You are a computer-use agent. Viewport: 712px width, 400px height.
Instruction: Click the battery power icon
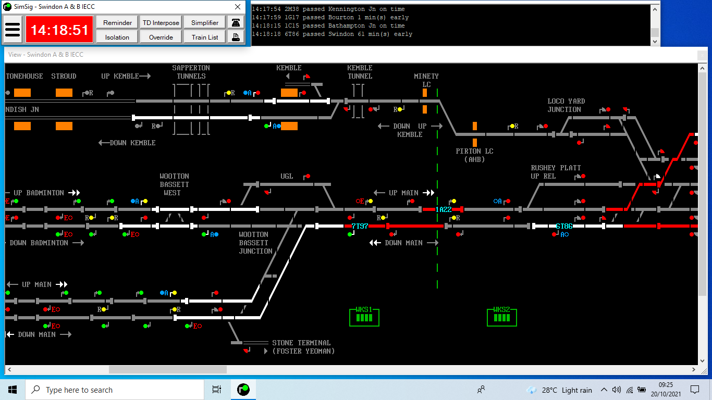tap(643, 390)
